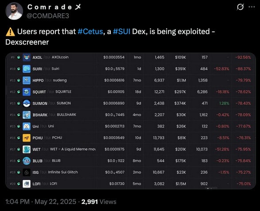The height and width of the screenshot is (211, 260).
Task: Click the green DEX icon on ISG row
Action: [19, 173]
